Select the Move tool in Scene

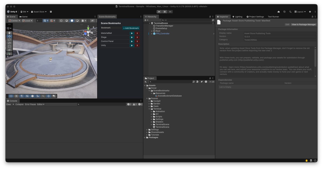point(9,36)
